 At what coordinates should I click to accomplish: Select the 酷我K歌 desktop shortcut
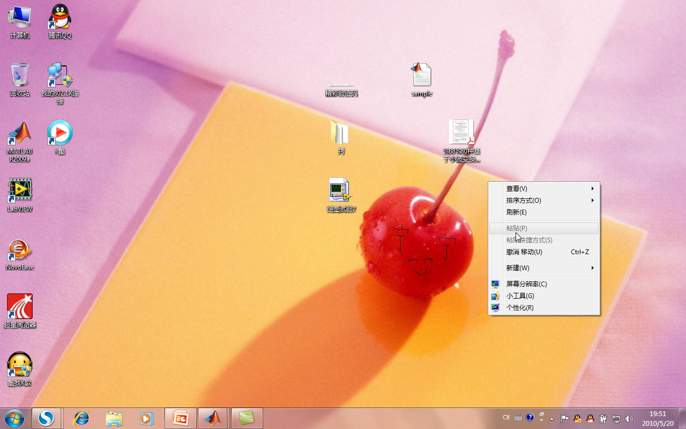pos(20,369)
